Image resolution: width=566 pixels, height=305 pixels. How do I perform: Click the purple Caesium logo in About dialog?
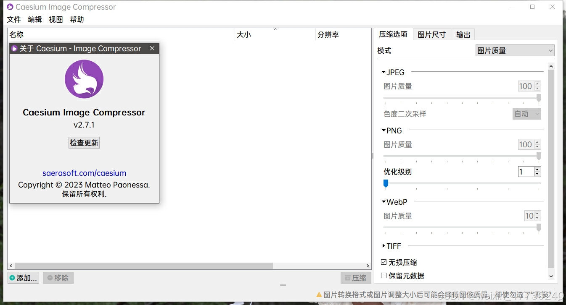[x=84, y=79]
